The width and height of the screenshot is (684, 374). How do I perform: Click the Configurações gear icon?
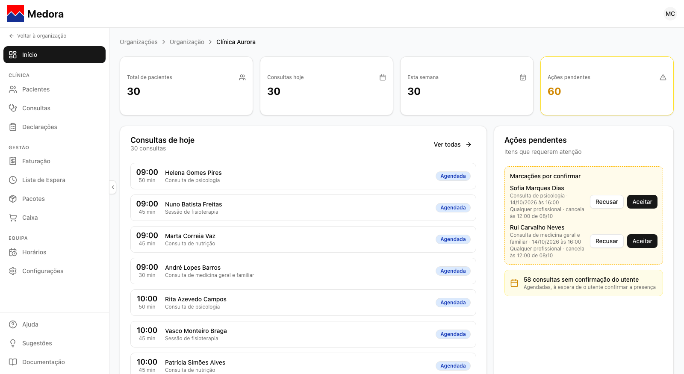13,271
